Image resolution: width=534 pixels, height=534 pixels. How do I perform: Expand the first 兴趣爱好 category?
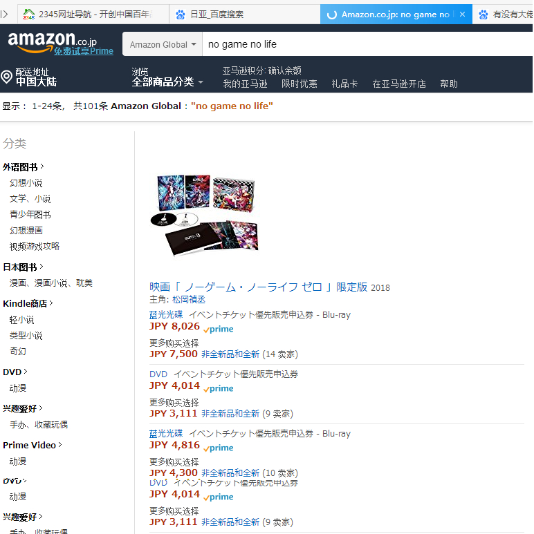point(23,409)
